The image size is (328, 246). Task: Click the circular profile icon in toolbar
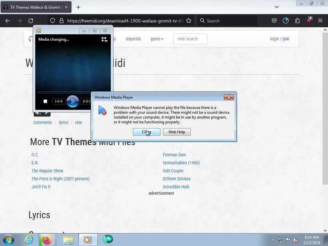(x=285, y=20)
